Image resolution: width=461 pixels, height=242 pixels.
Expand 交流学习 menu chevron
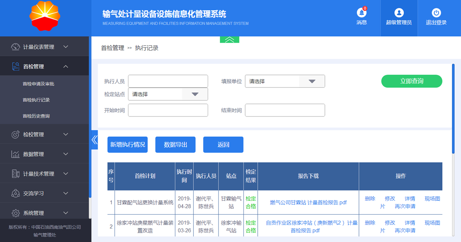pyautogui.click(x=66, y=194)
